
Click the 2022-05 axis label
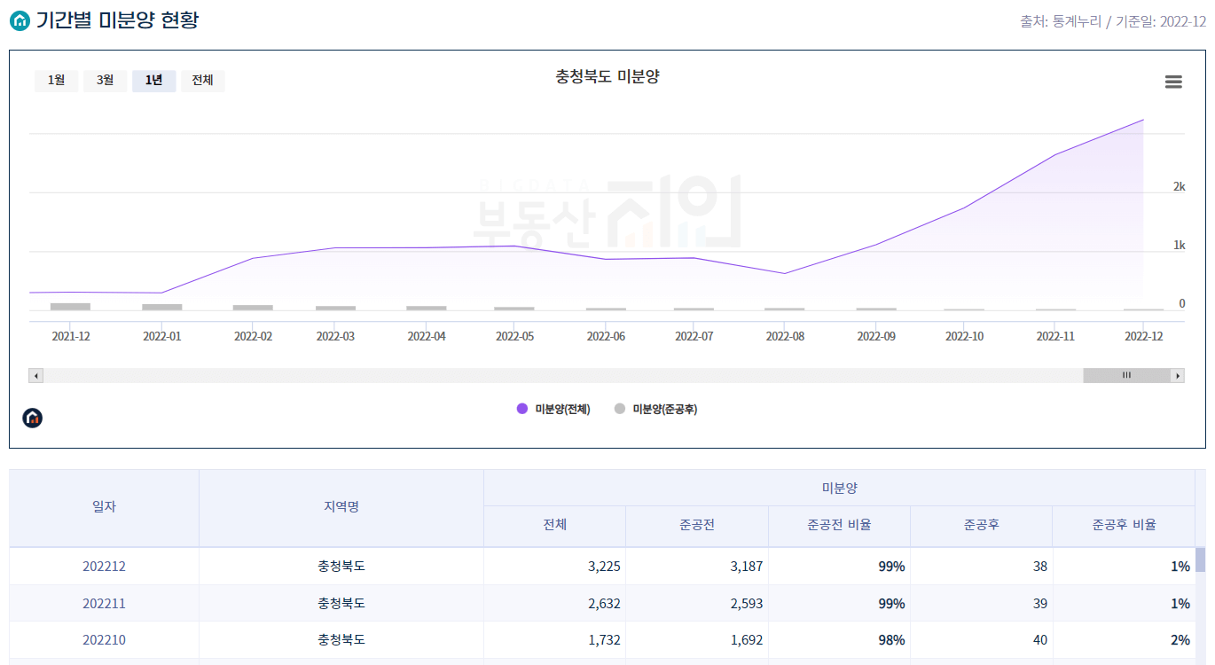(514, 337)
